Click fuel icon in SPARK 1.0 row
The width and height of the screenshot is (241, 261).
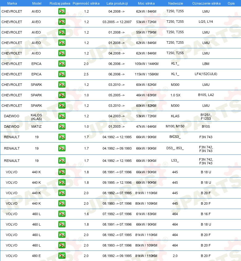(x=62, y=95)
